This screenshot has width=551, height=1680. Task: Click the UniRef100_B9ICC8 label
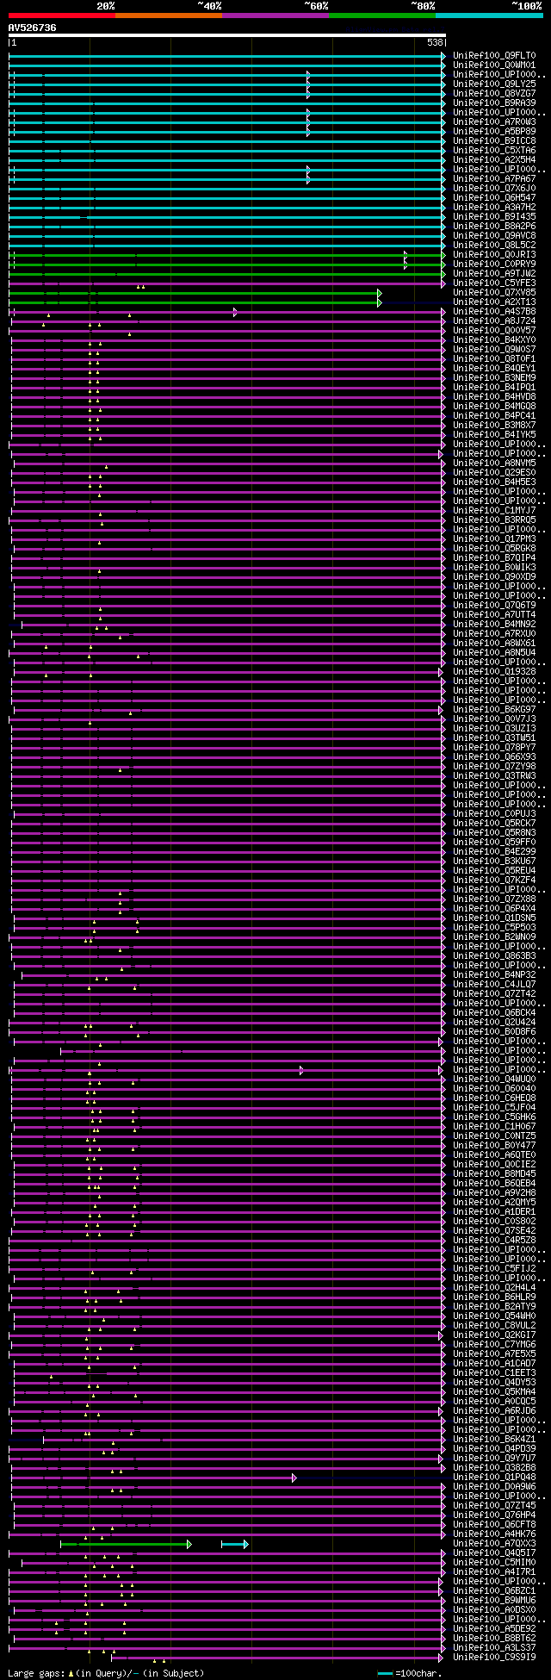(x=494, y=140)
